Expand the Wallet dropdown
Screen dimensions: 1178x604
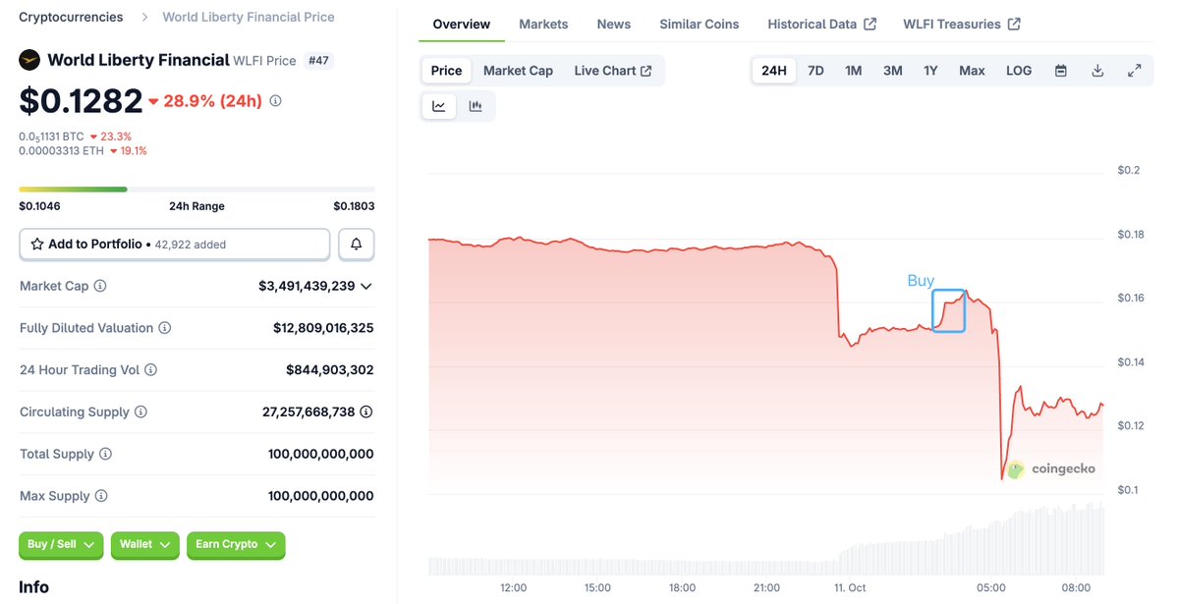click(x=144, y=544)
